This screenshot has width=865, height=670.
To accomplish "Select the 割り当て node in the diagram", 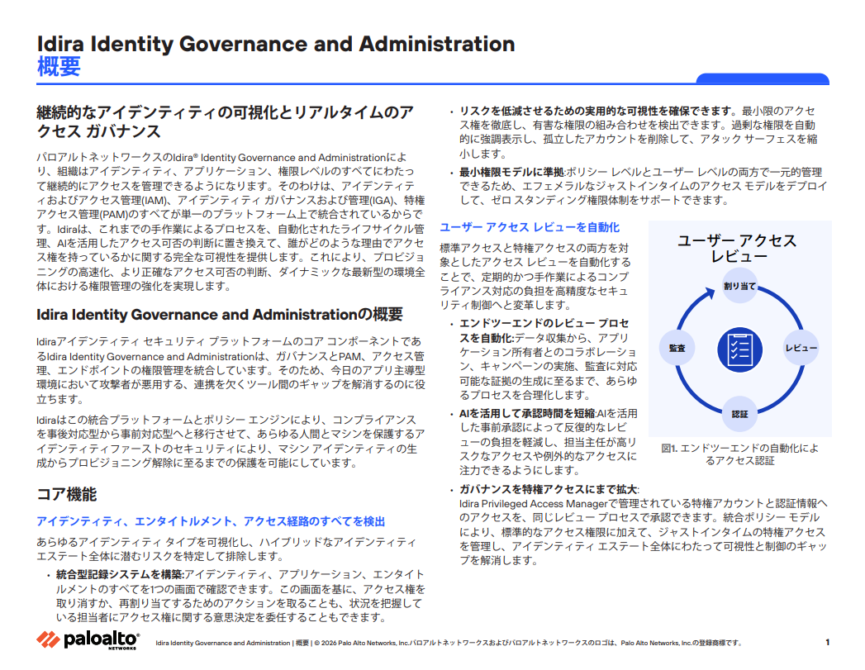I will (739, 286).
